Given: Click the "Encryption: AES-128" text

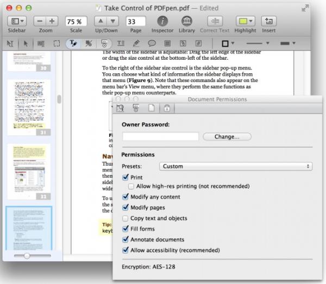Looking at the screenshot, I should [x=148, y=267].
